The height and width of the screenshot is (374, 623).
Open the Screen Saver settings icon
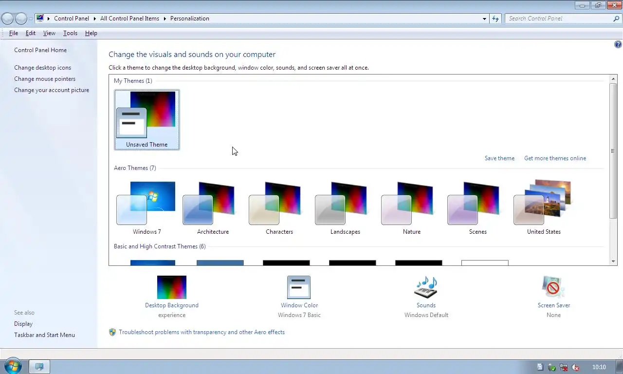[x=553, y=287]
